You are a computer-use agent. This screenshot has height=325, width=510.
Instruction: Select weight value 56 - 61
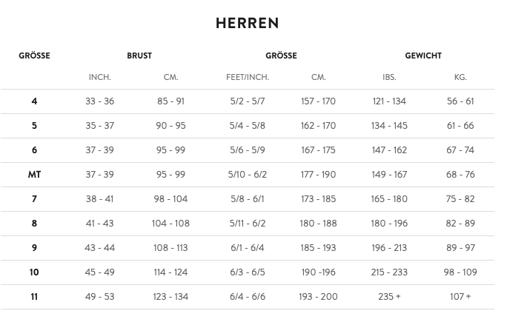point(460,101)
